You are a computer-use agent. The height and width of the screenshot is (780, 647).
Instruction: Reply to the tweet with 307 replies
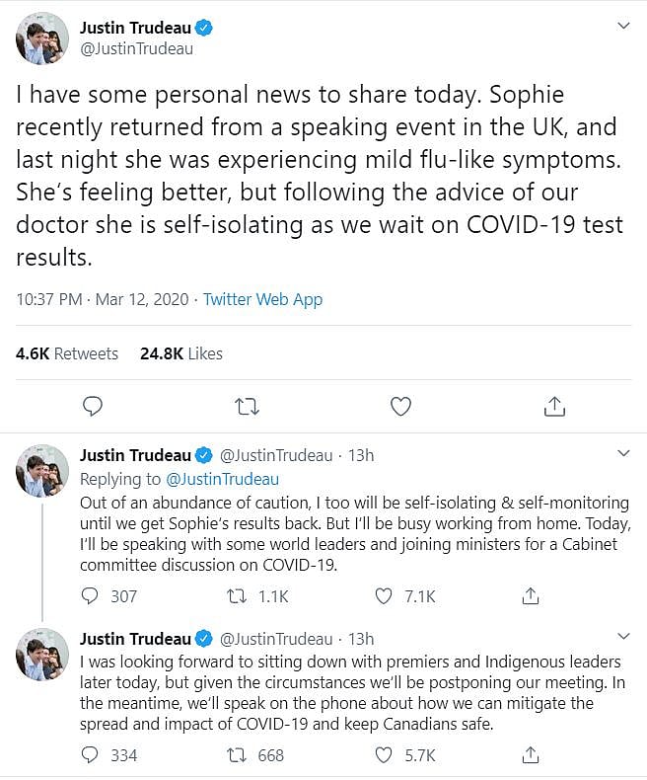coord(91,595)
